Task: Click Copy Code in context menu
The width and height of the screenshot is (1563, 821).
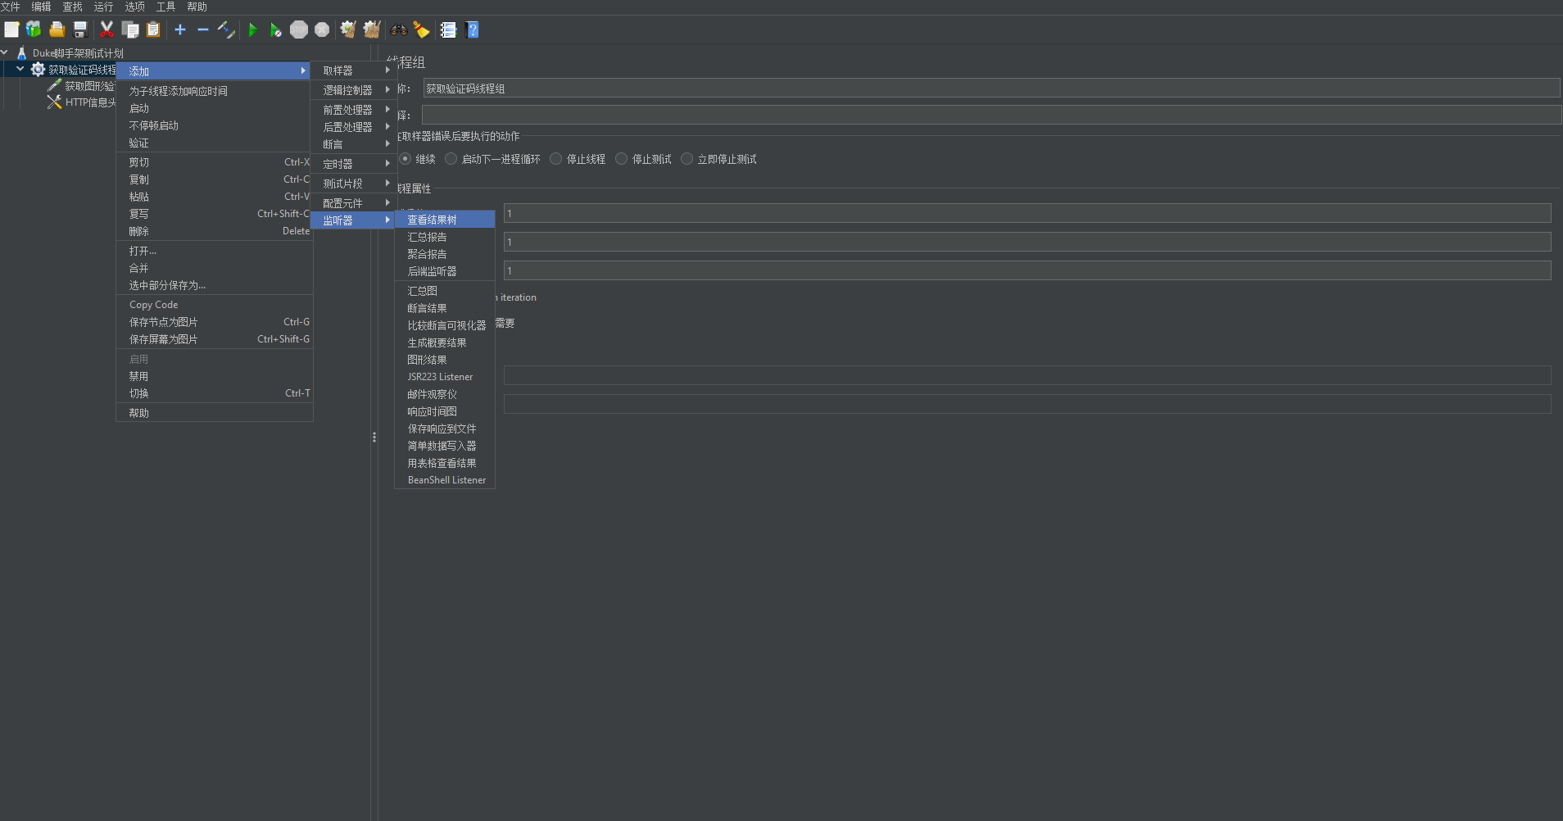Action: pyautogui.click(x=153, y=305)
